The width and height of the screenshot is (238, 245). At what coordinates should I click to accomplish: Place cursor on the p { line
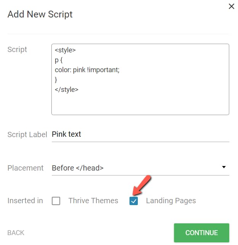click(58, 60)
